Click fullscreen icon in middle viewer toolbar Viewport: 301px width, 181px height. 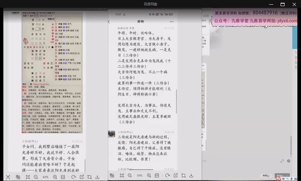pos(122,175)
